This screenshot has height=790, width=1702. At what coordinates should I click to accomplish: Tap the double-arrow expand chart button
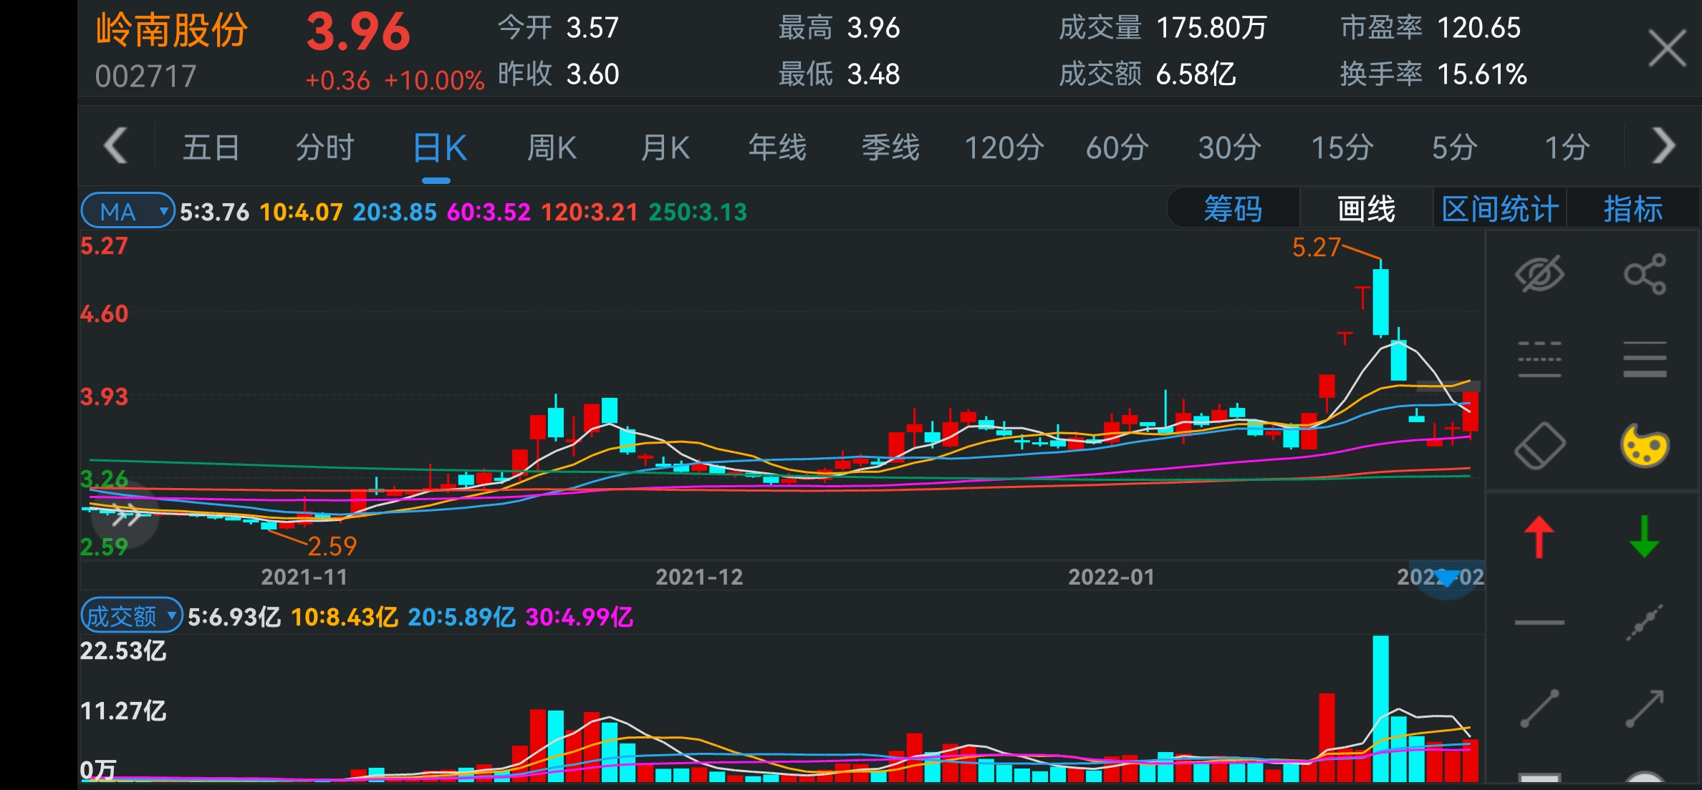125,515
